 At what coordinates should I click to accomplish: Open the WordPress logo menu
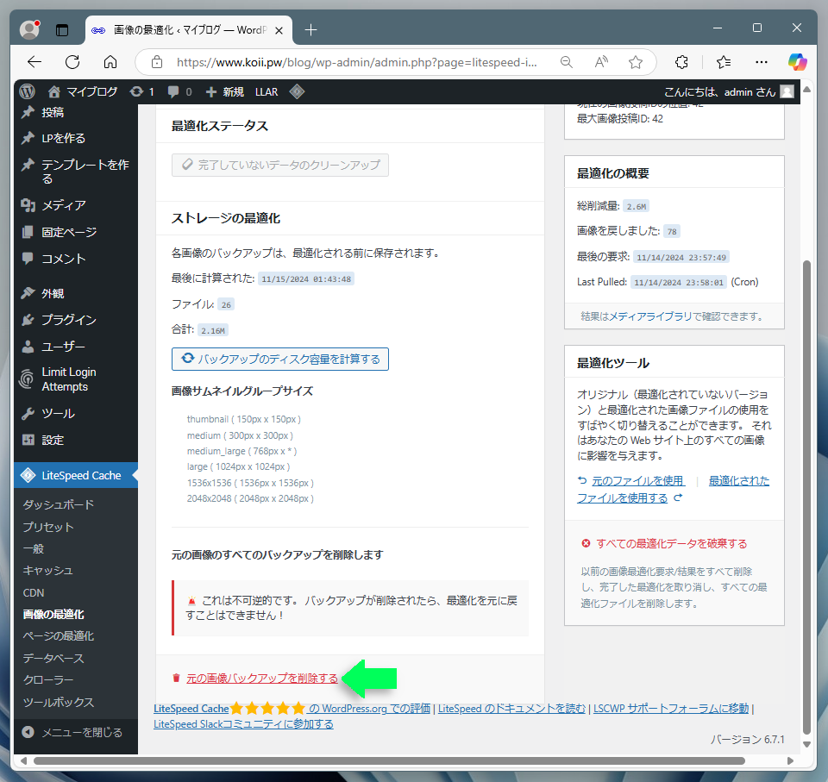click(x=27, y=92)
